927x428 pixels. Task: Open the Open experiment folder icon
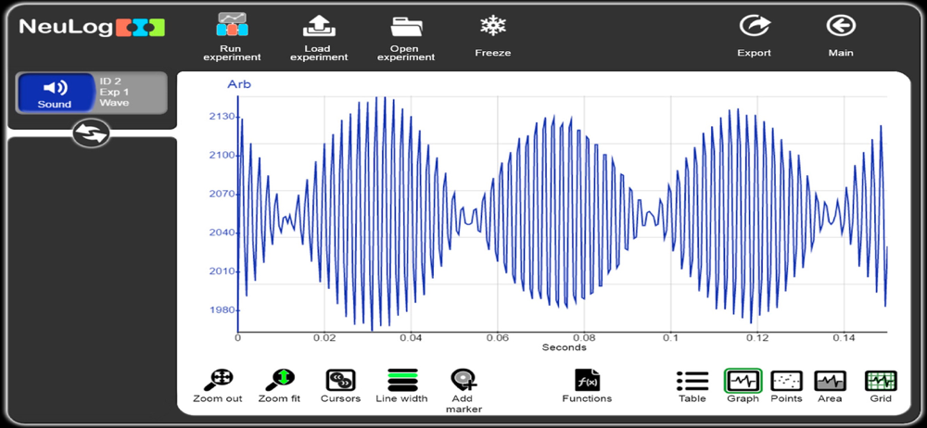tap(406, 26)
